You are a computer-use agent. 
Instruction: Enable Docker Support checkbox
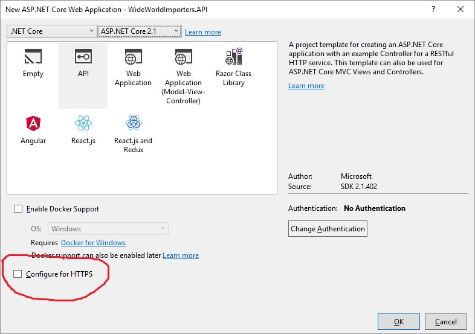pyautogui.click(x=18, y=209)
